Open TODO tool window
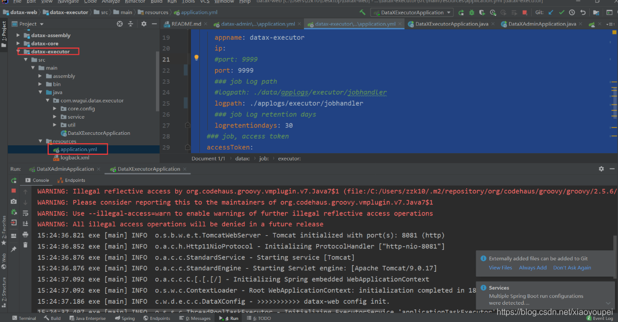Image resolution: width=618 pixels, height=322 pixels. pyautogui.click(x=259, y=318)
